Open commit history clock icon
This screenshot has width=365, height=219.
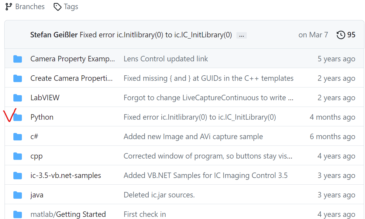pyautogui.click(x=341, y=35)
